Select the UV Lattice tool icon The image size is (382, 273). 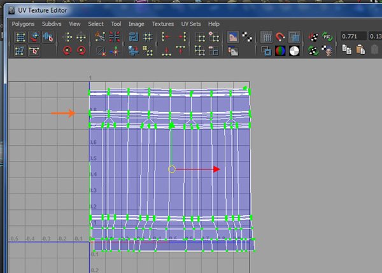coord(20,37)
